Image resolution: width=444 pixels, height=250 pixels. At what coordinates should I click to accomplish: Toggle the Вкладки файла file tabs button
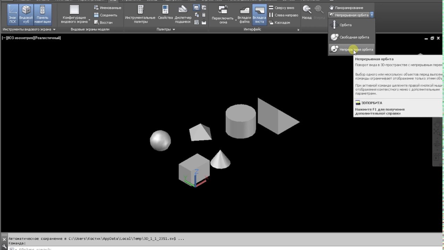coord(244,15)
